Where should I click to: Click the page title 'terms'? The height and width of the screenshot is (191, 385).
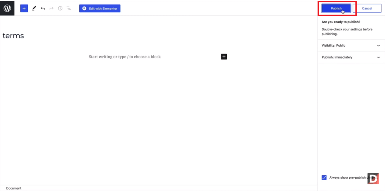pos(13,36)
